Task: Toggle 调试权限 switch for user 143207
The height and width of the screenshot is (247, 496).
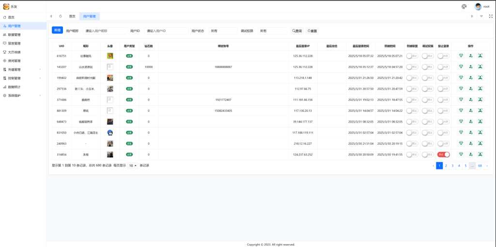Action: point(428,67)
